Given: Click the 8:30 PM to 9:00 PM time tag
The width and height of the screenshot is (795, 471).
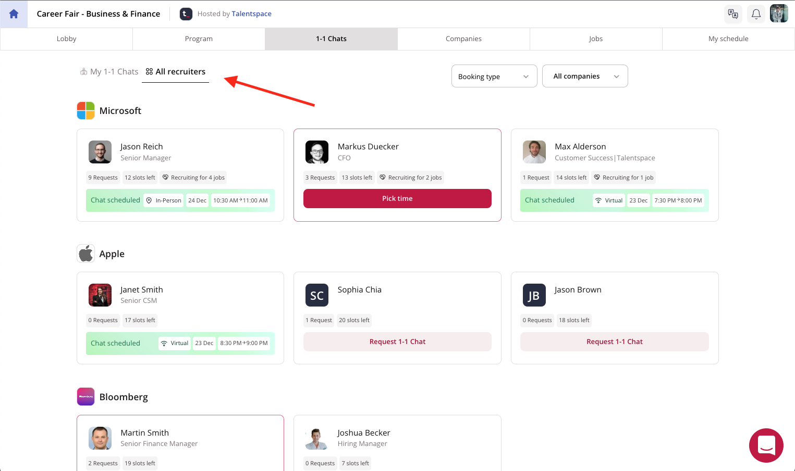Looking at the screenshot, I should (x=243, y=343).
